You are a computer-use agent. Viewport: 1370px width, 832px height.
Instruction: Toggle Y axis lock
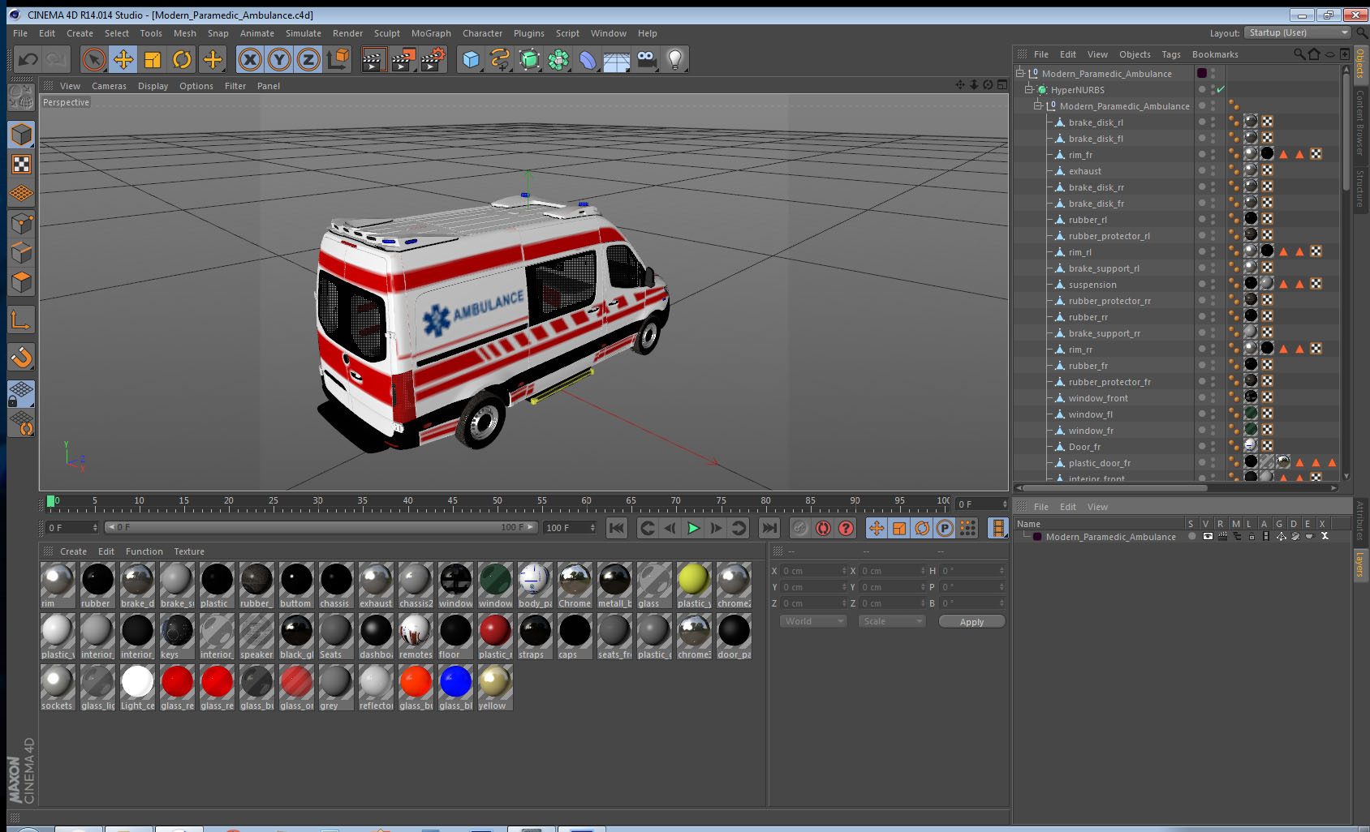[x=279, y=59]
